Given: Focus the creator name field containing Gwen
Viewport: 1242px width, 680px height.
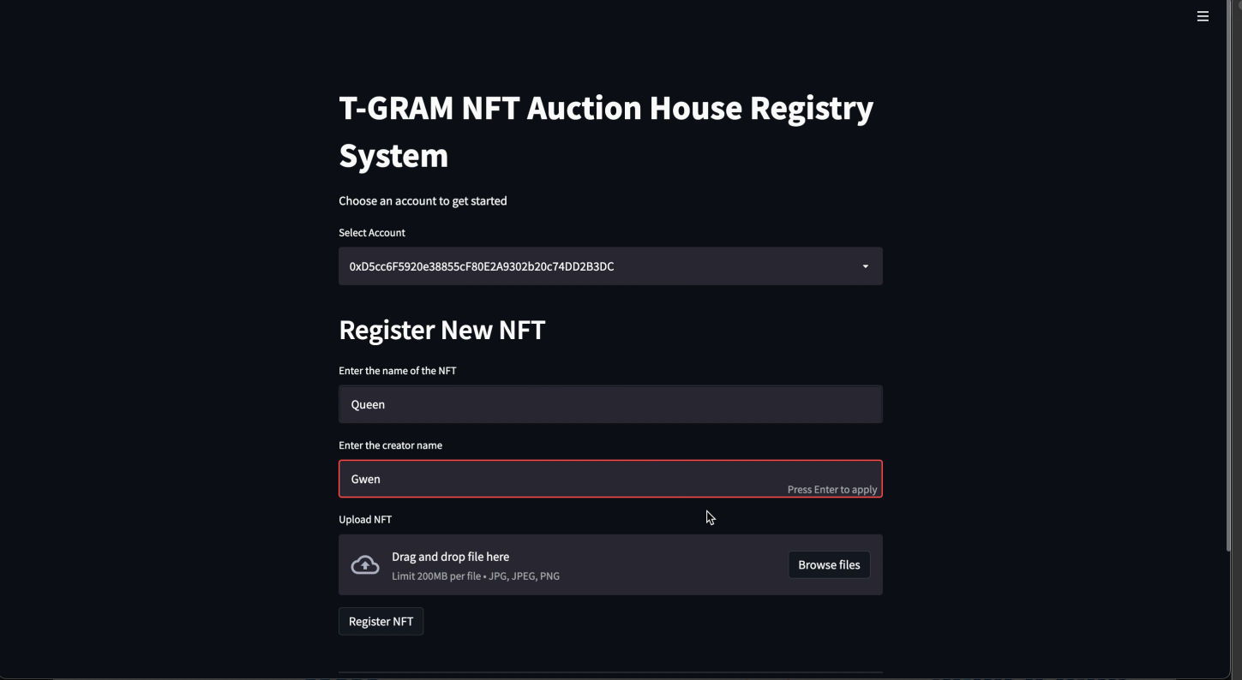Looking at the screenshot, I should [610, 479].
